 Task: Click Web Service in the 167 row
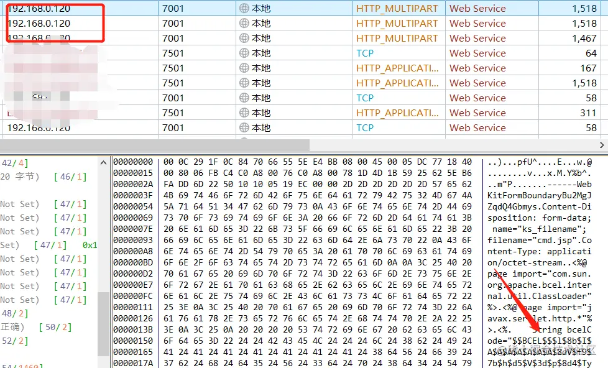[x=477, y=68]
